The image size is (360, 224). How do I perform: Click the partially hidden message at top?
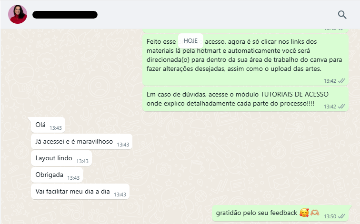245,30
